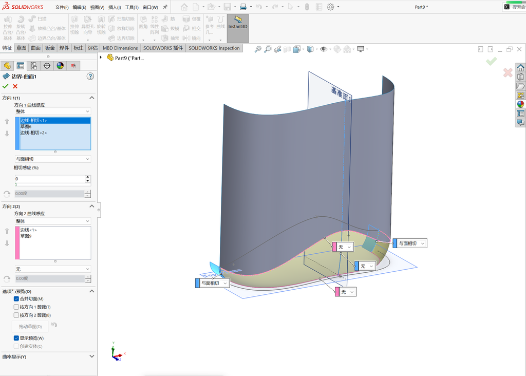Expand the 曲率显示 section
Viewport: 526px width, 376px height.
(x=91, y=356)
